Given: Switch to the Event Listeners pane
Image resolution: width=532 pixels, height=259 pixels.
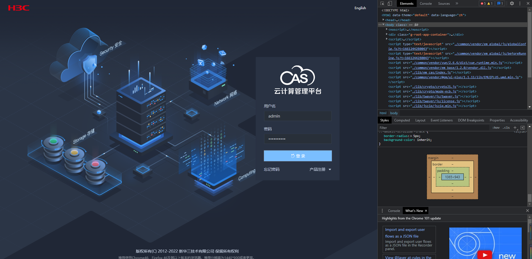Looking at the screenshot, I should coord(441,120).
